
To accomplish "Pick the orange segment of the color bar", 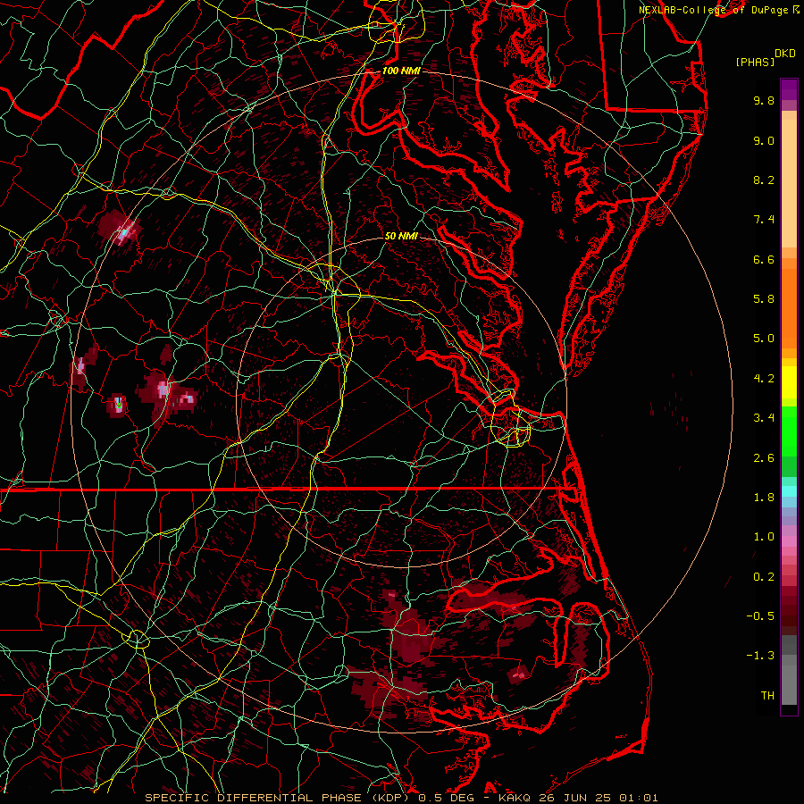I will pos(789,309).
